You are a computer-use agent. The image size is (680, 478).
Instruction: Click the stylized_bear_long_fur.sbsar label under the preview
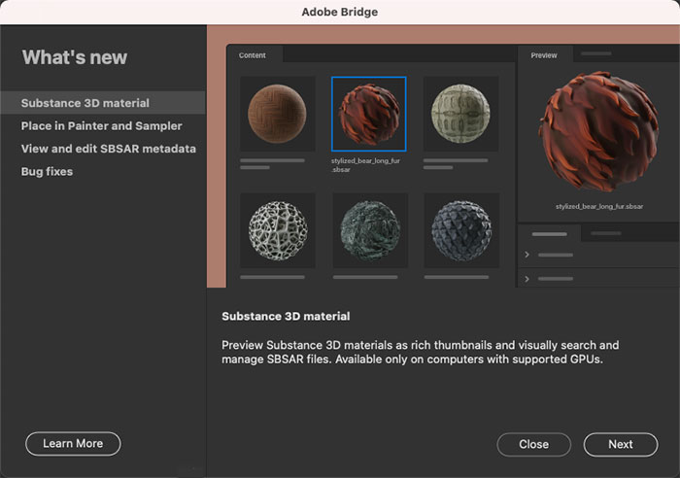599,207
